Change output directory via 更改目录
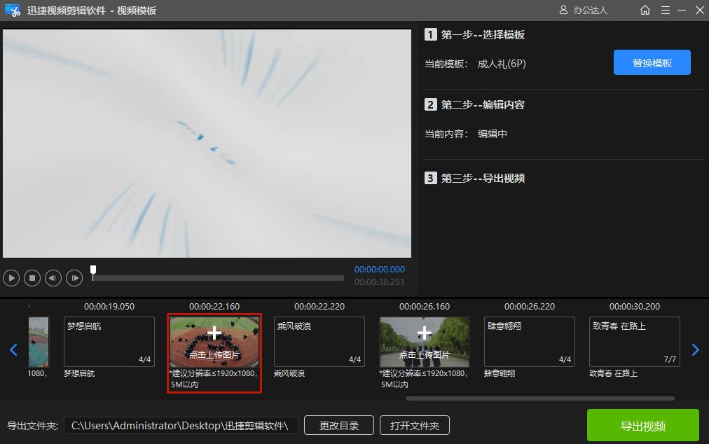 point(338,424)
